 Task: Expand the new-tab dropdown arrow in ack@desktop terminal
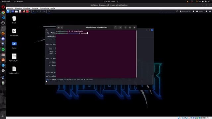62,27
